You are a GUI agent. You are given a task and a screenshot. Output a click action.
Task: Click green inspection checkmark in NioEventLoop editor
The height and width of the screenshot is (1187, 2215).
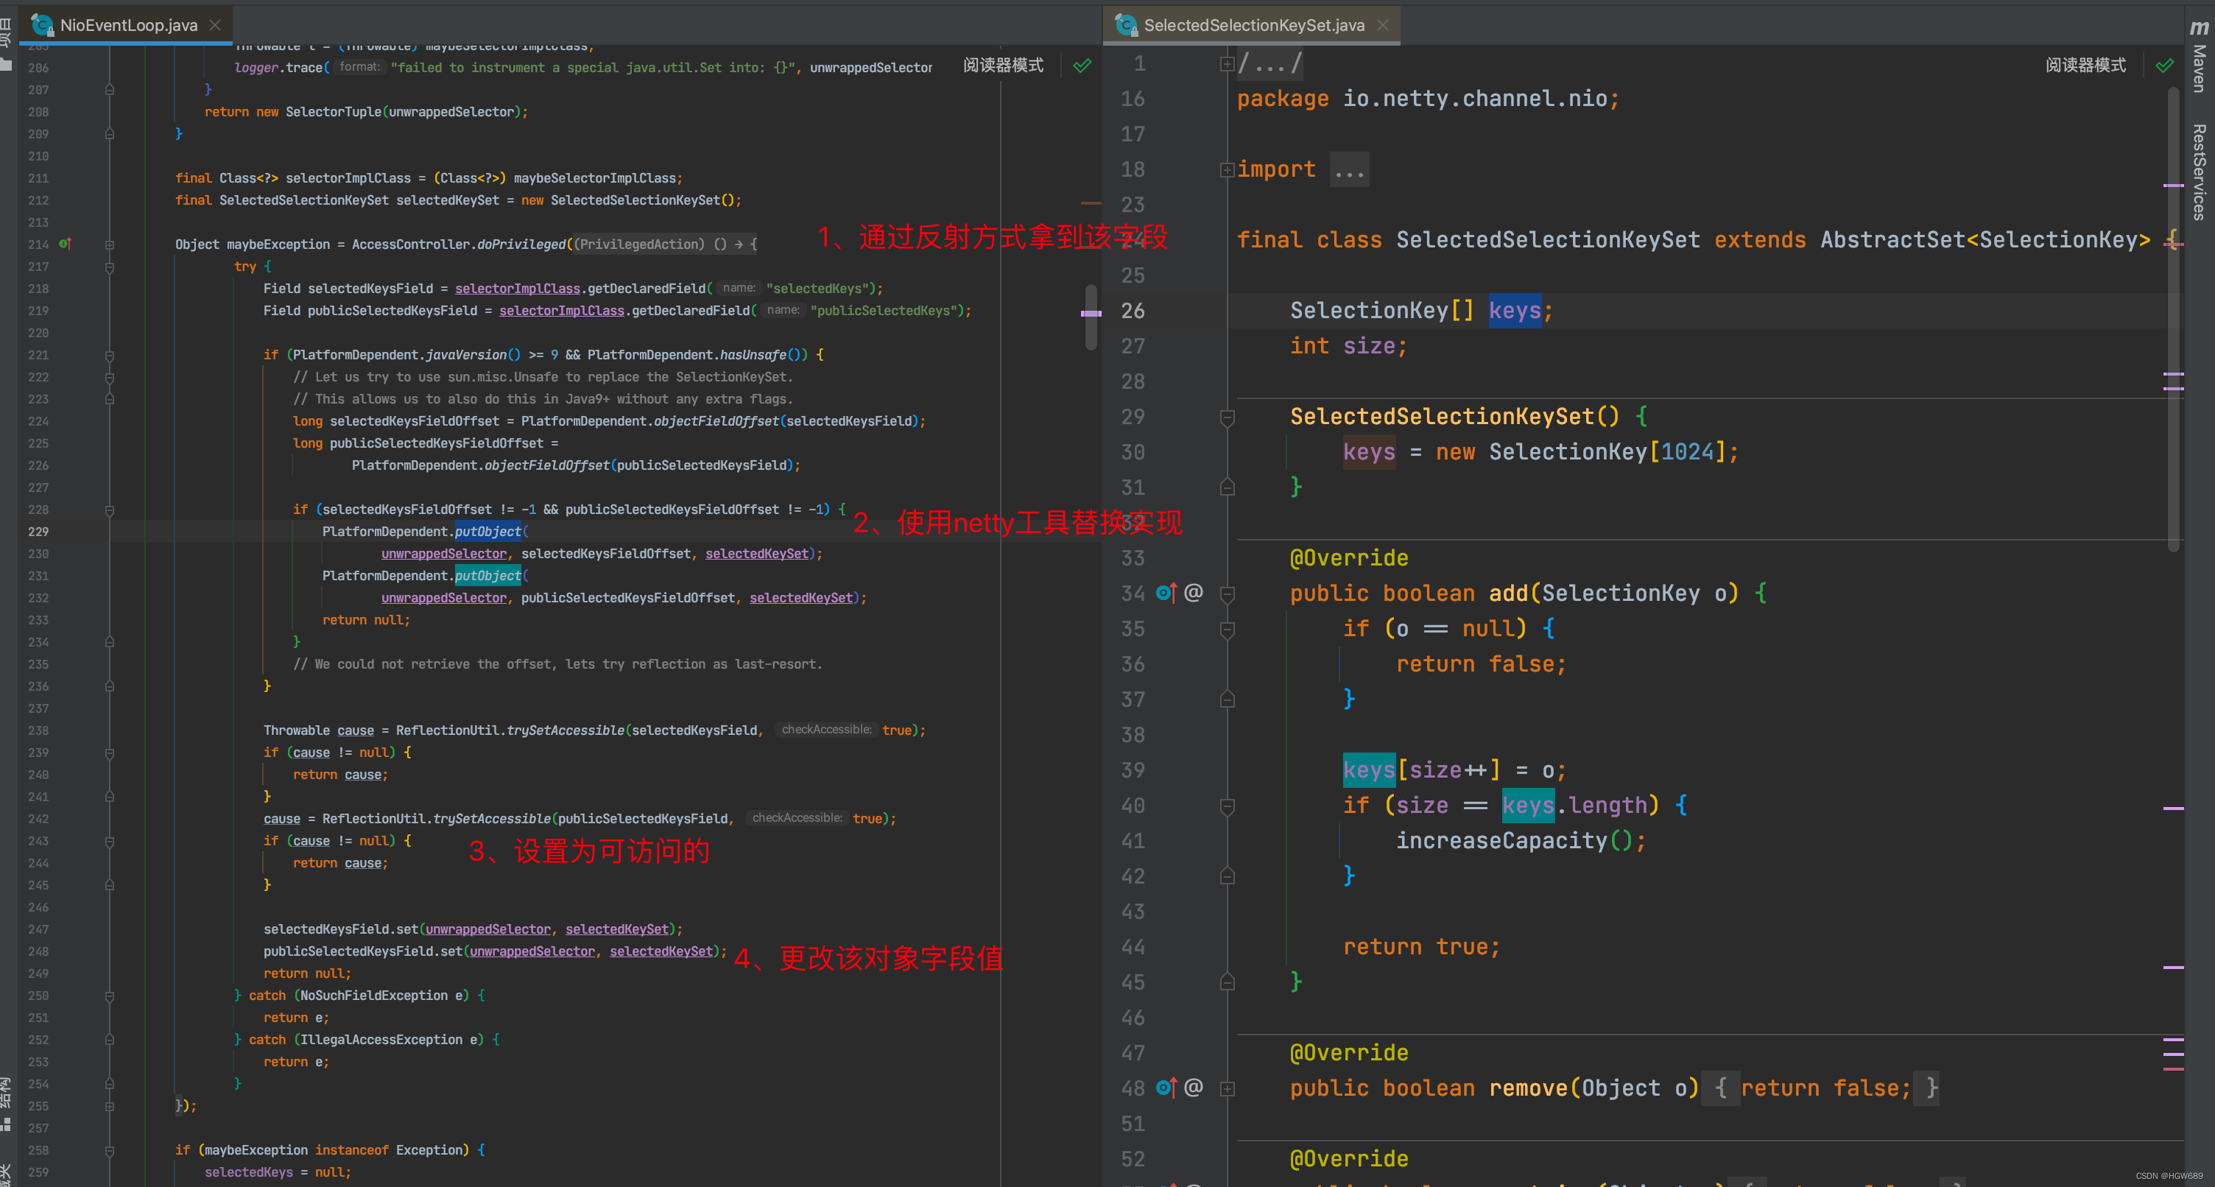click(1082, 66)
